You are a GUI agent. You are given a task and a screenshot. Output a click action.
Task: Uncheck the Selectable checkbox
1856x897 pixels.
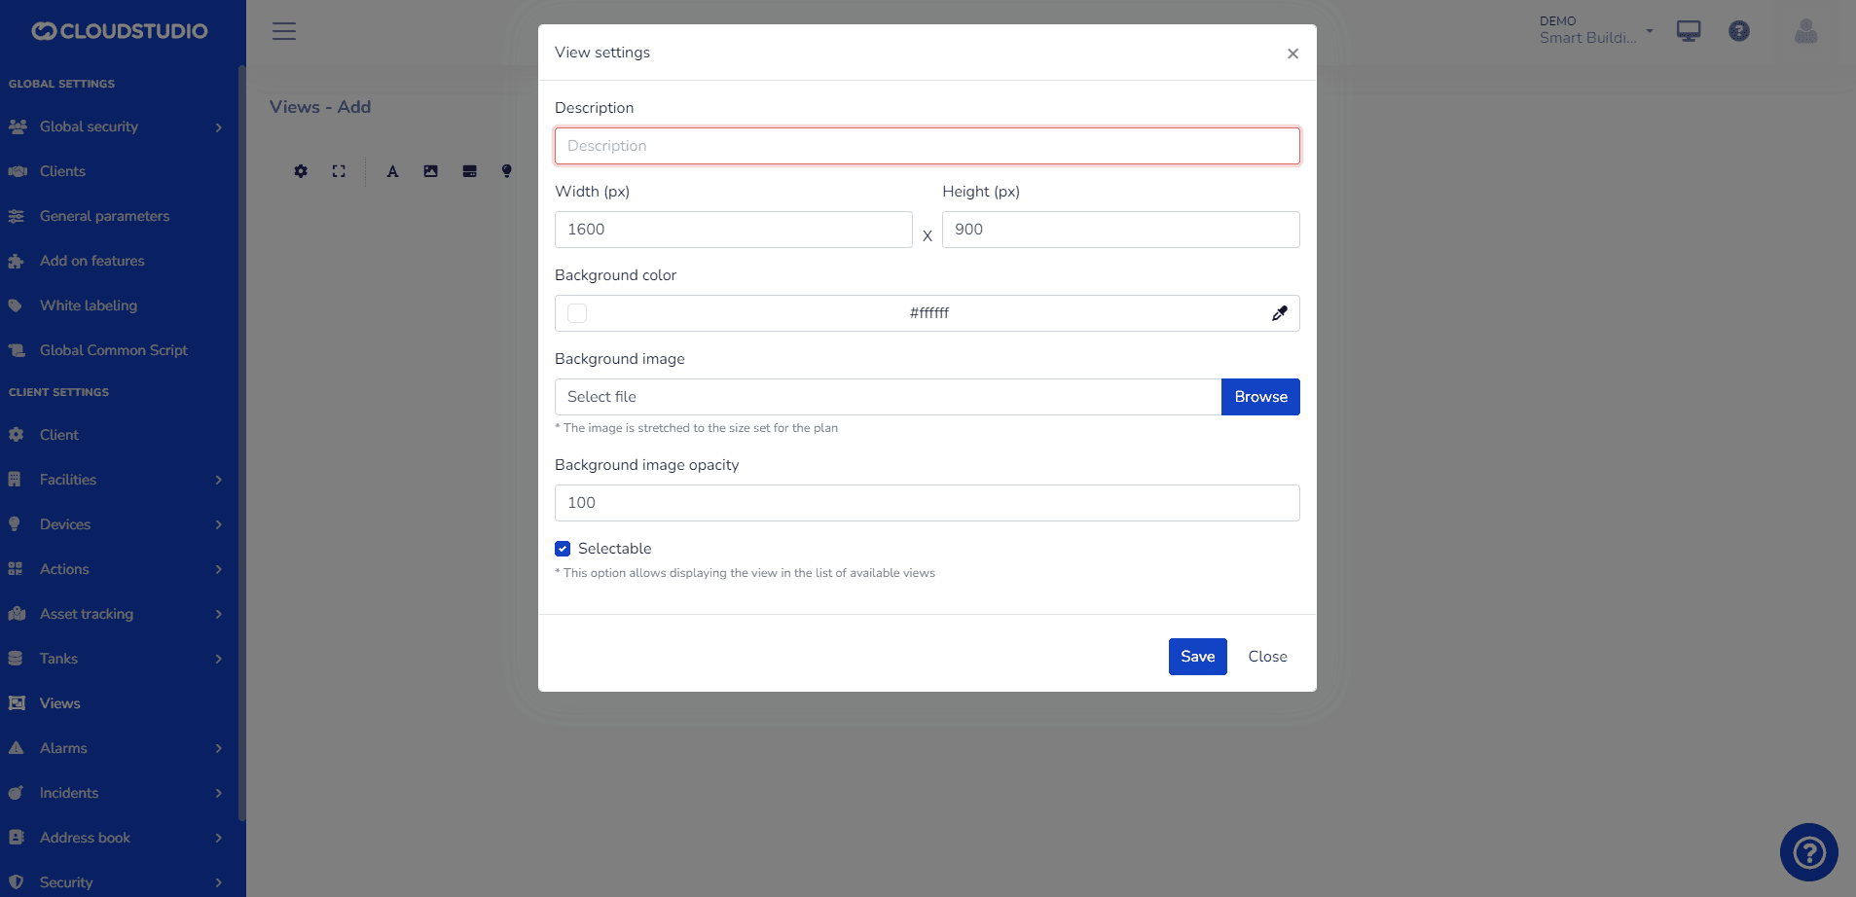[563, 549]
